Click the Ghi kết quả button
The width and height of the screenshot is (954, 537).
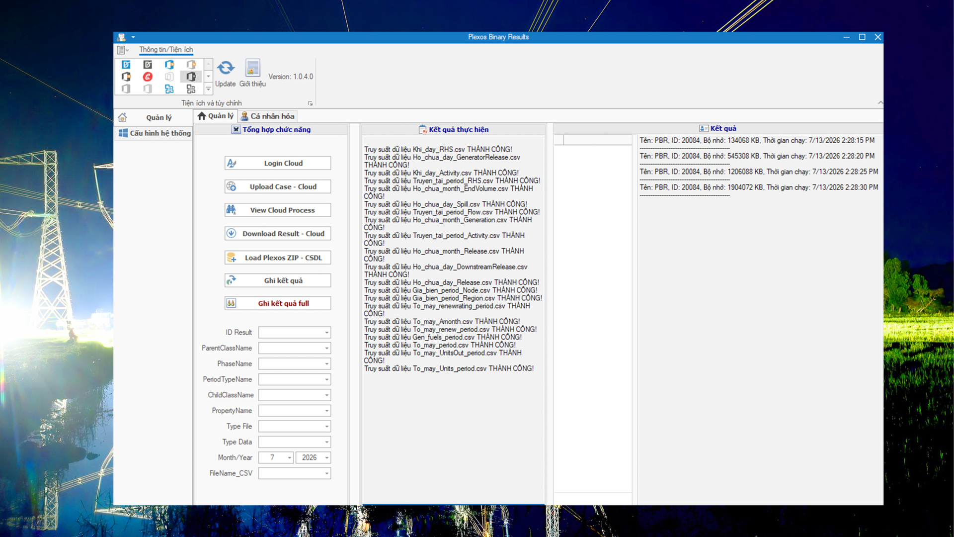278,280
